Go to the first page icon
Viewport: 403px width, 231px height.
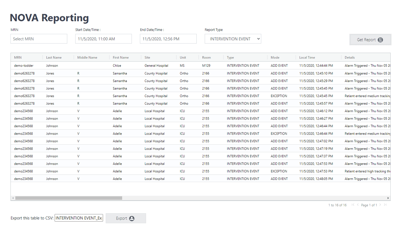pyautogui.click(x=353, y=205)
